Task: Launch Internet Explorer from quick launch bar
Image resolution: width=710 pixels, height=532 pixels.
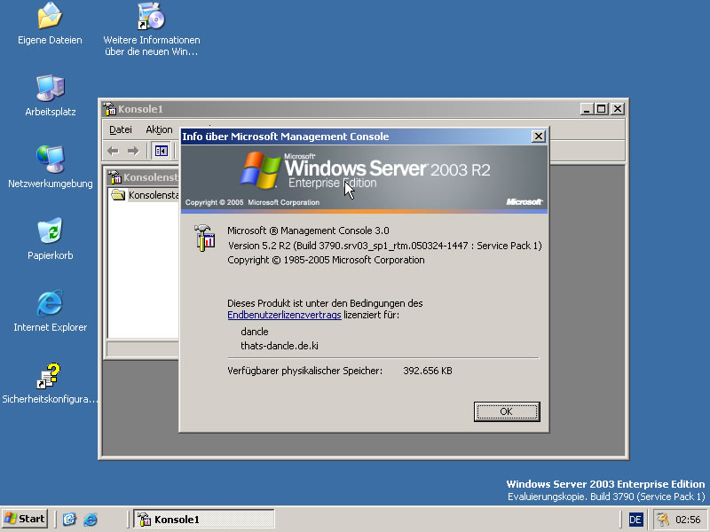Action: tap(91, 519)
